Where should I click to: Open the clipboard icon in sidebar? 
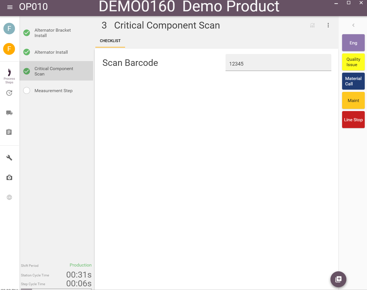[9, 132]
